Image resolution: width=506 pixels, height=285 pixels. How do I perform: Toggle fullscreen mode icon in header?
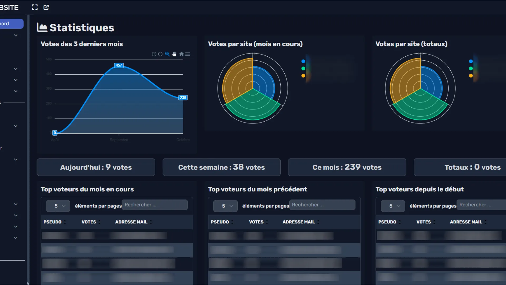[x=35, y=7]
